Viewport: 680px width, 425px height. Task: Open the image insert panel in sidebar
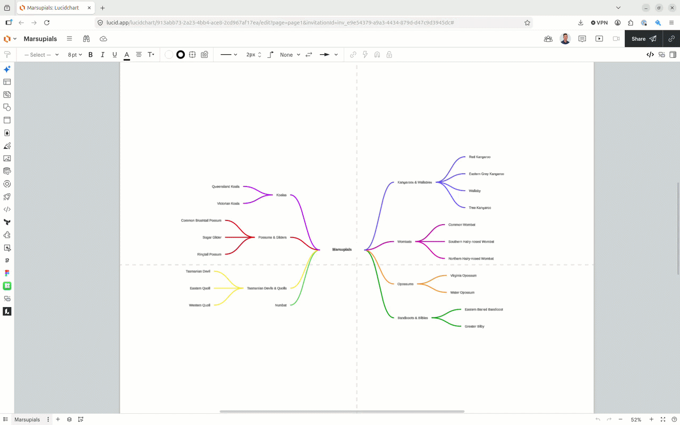7,158
